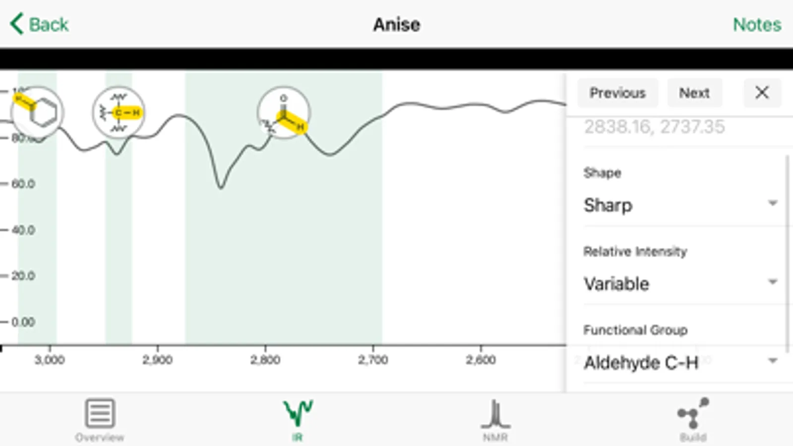793x446 pixels.
Task: Select the alkyl C-H structure bubble
Action: tap(119, 113)
